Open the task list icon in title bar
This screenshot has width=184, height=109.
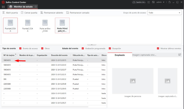click(149, 2)
